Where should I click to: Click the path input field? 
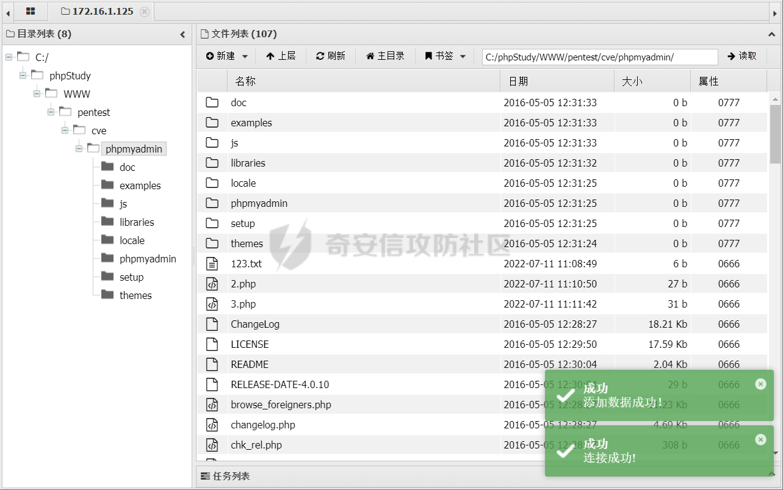(x=600, y=57)
